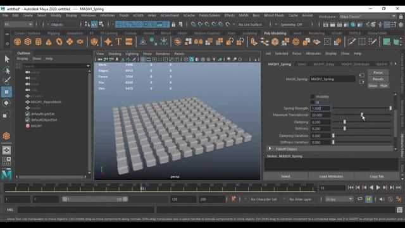405x228 pixels.
Task: Open the Workspace Maya Classic dropdown
Action: pyautogui.click(x=367, y=16)
